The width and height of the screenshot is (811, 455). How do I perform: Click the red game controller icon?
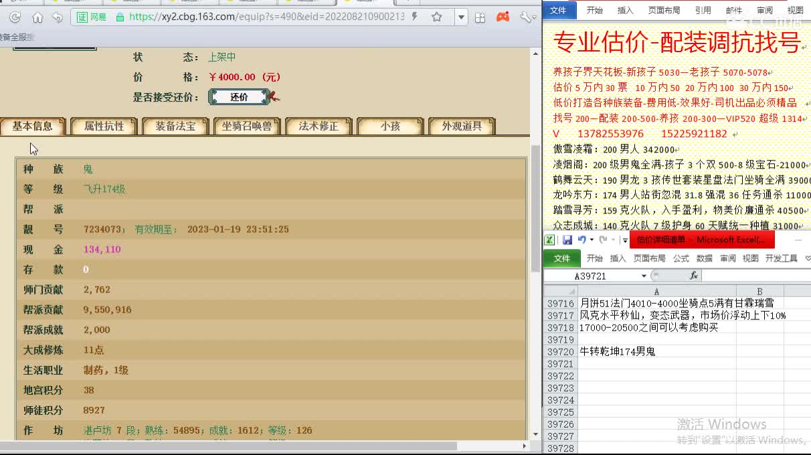[x=503, y=17]
